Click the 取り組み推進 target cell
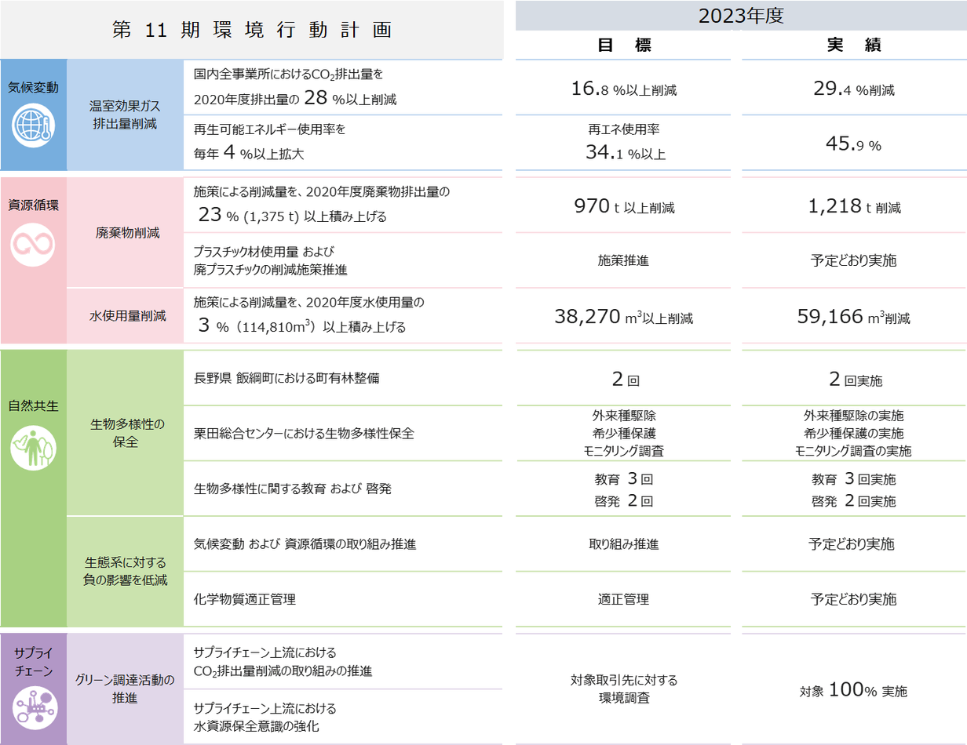 624,543
